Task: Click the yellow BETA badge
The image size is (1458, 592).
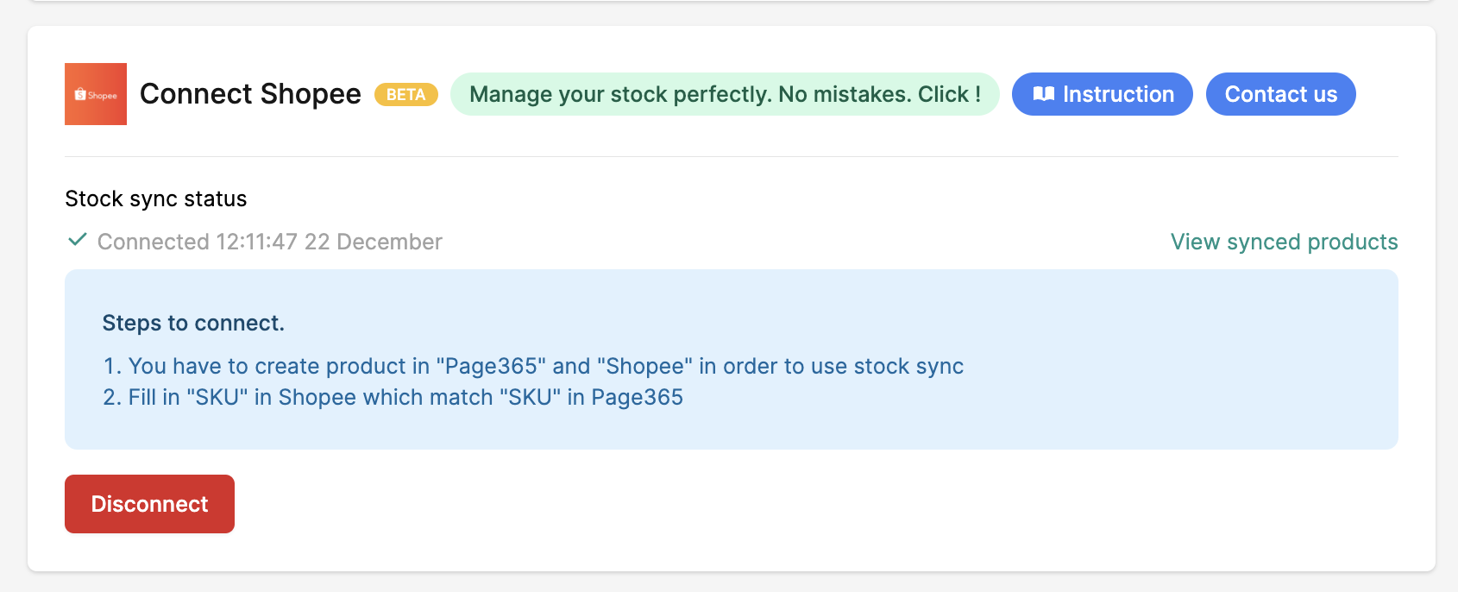Action: pos(405,95)
